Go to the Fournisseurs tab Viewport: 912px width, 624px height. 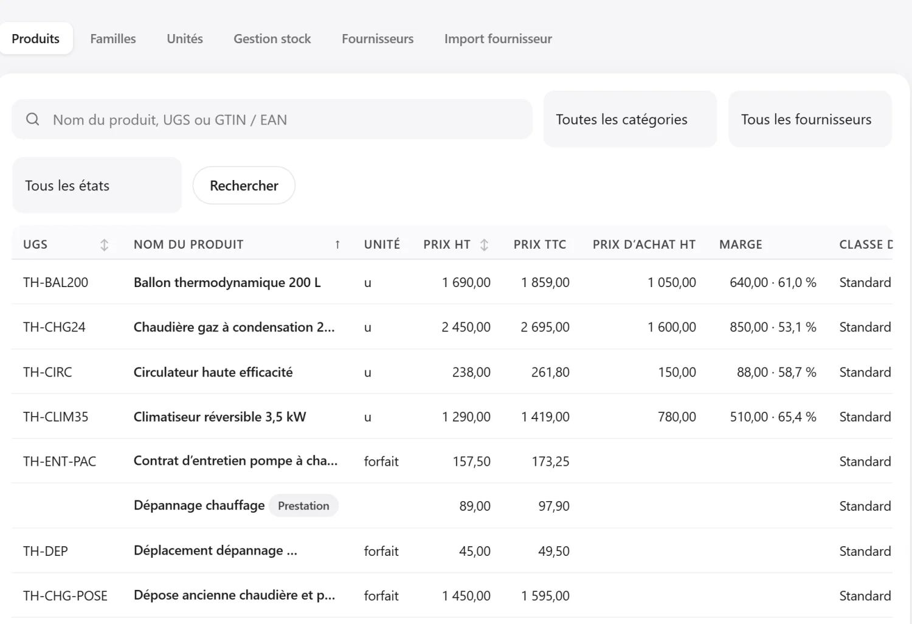click(x=378, y=38)
